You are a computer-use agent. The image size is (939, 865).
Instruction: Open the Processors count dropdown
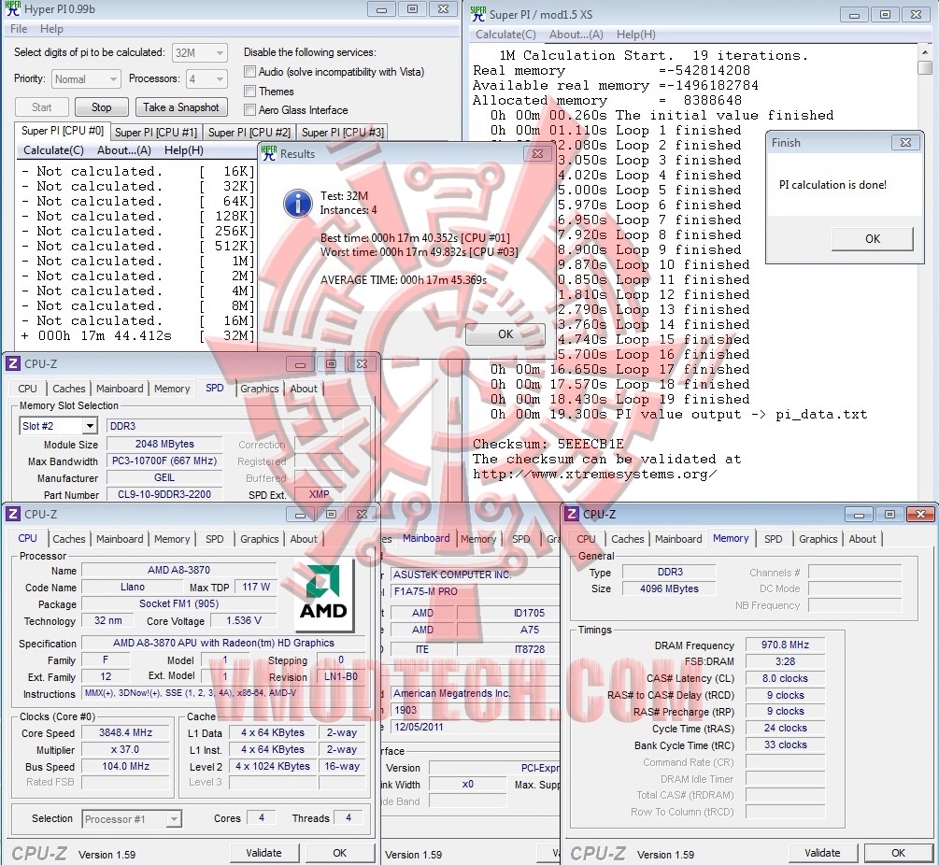point(206,79)
